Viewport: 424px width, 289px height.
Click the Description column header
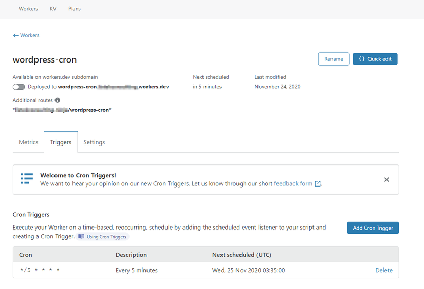coord(131,255)
